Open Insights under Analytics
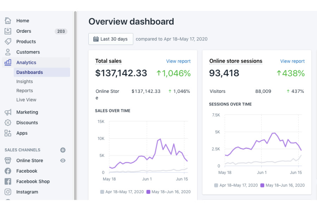The height and width of the screenshot is (211, 317). pos(25,82)
